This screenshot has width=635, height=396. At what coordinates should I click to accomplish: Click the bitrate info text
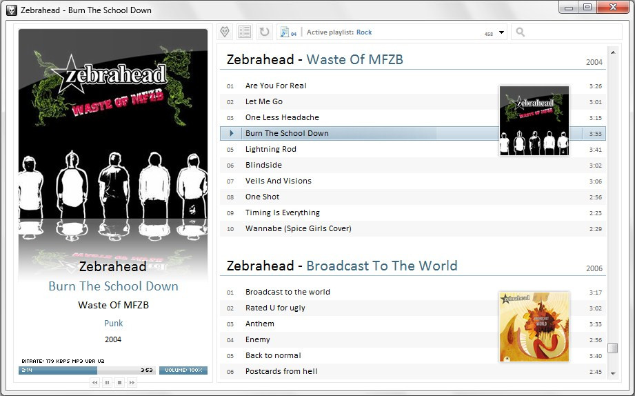click(x=63, y=361)
